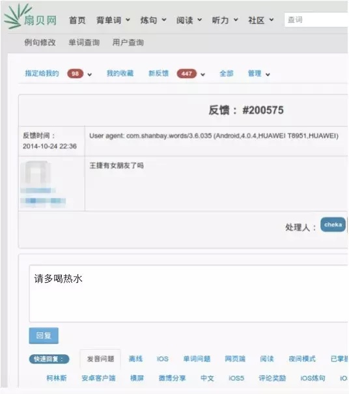Expand the 炼句 dropdown arrow
Viewport: 349px width, 394px height.
[x=164, y=20]
